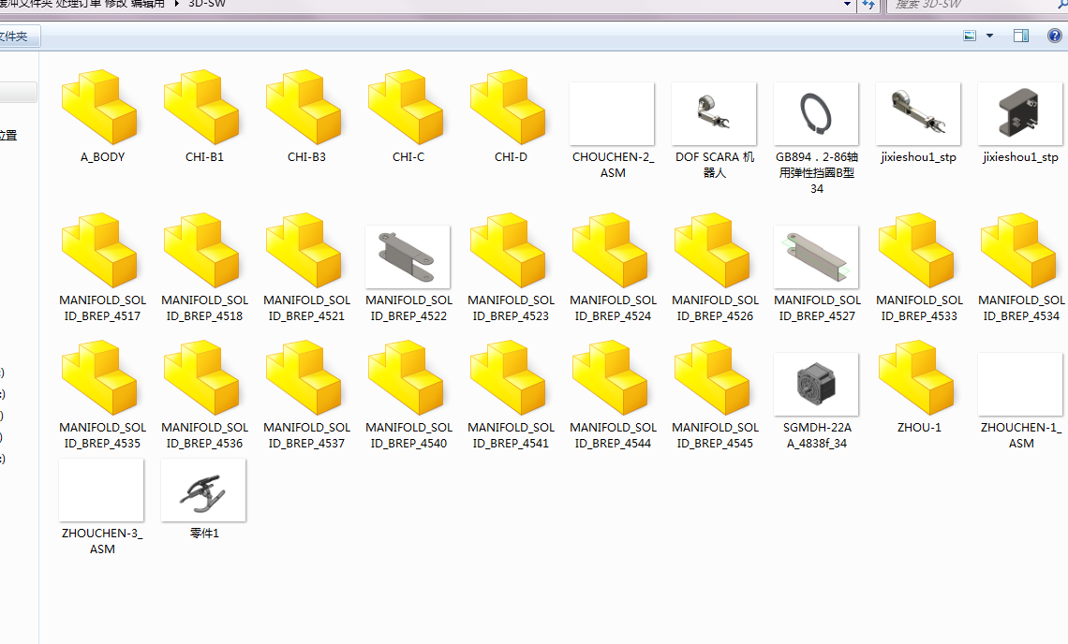Toggle the preview pane button
The width and height of the screenshot is (1068, 644).
[1021, 36]
